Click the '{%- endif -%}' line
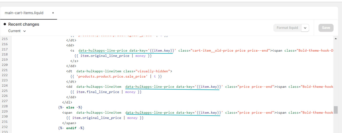This screenshot has height=133, width=342. point(71,128)
